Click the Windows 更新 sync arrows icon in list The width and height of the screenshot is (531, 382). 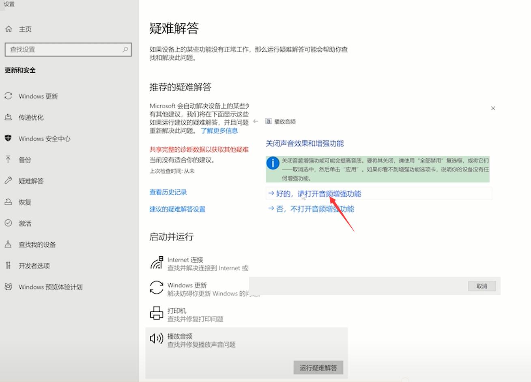click(157, 288)
